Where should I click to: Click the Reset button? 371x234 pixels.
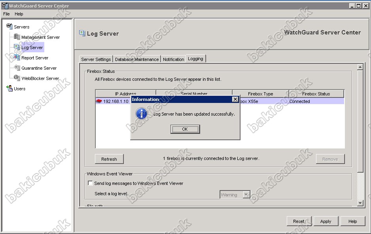click(299, 221)
